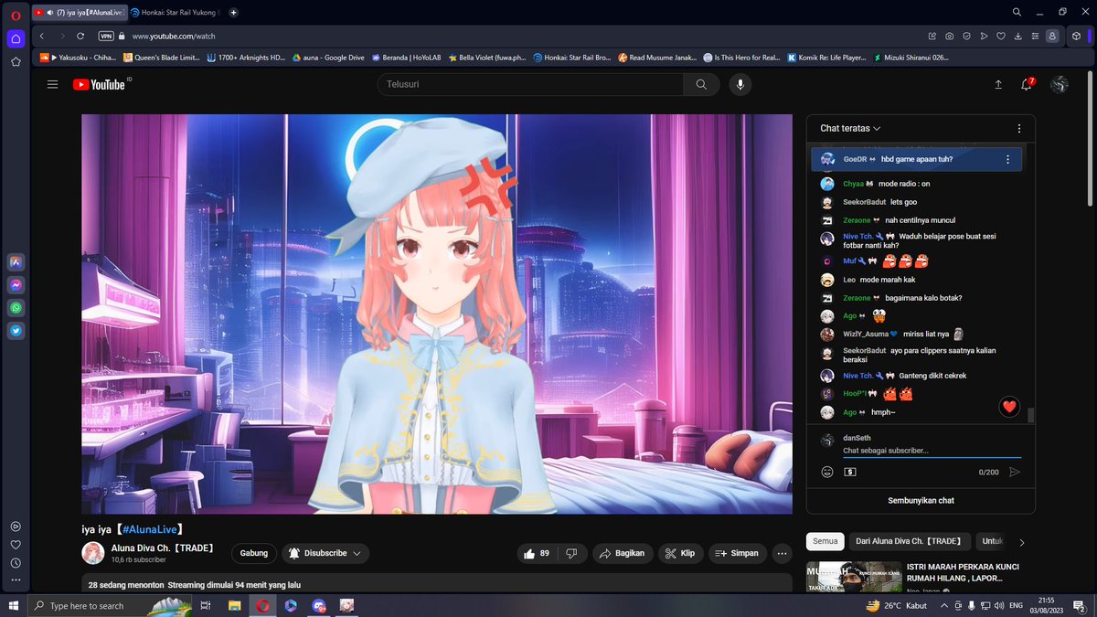Screen dimensions: 1097x617
Task: Reload the page
Action: tap(80, 36)
